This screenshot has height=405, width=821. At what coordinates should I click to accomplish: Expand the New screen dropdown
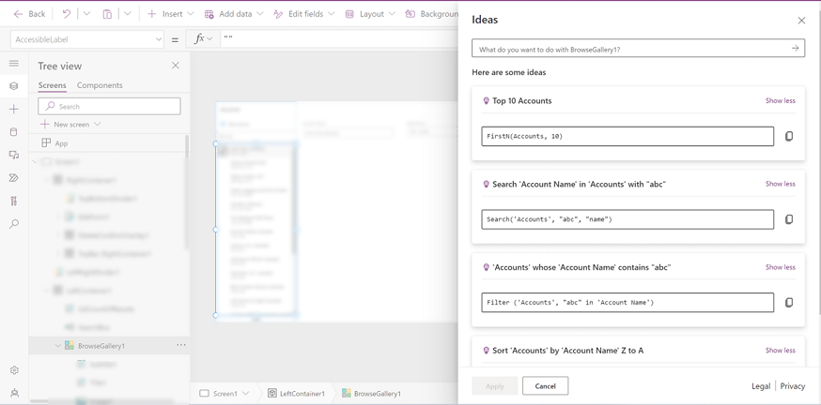(97, 125)
